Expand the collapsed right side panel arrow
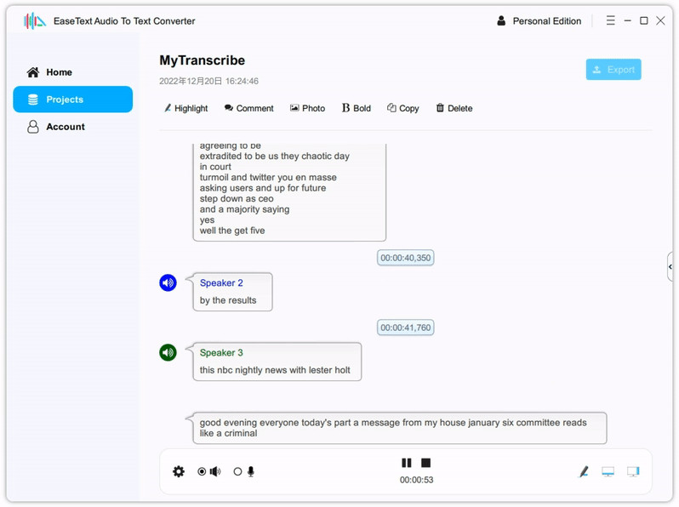The height and width of the screenshot is (507, 679). tap(670, 267)
